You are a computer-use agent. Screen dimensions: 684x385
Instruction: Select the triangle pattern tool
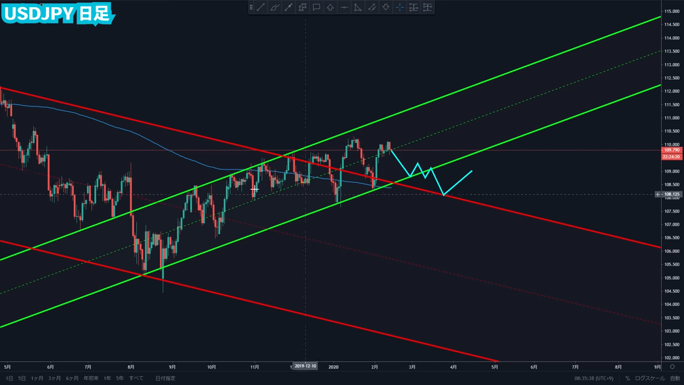click(358, 7)
